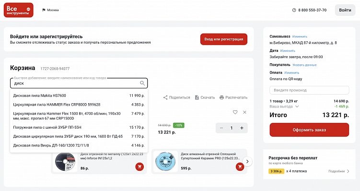Click the Moscow city flag icon
The image size is (360, 191).
pos(44,10)
